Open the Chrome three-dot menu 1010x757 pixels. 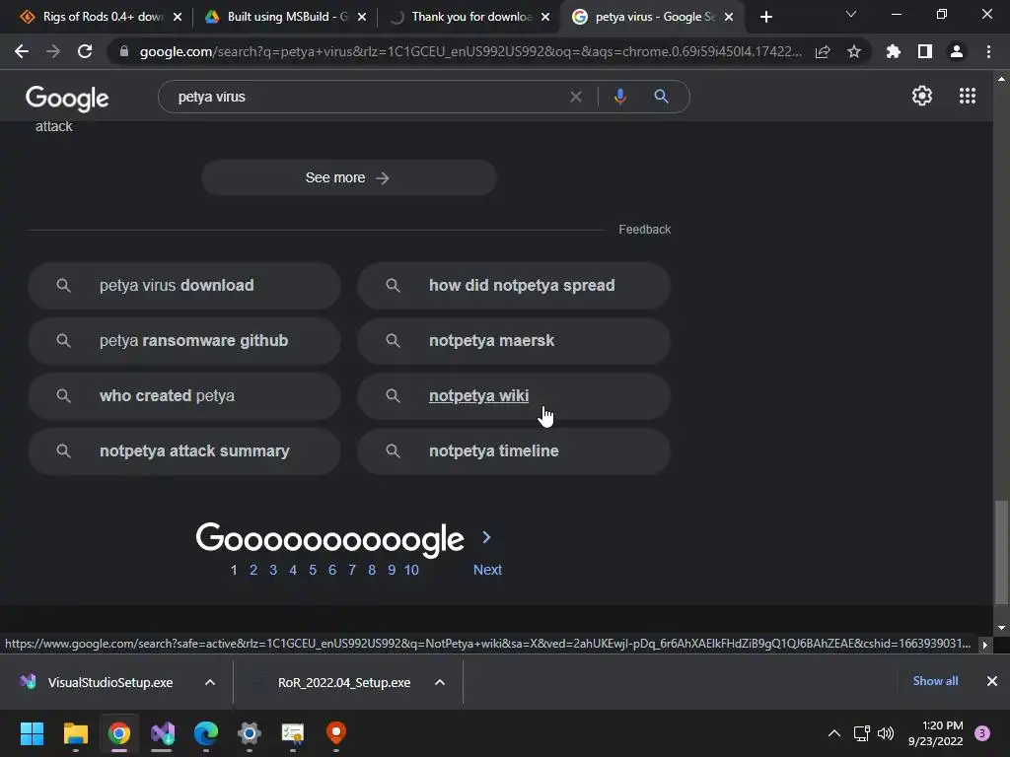click(x=988, y=51)
